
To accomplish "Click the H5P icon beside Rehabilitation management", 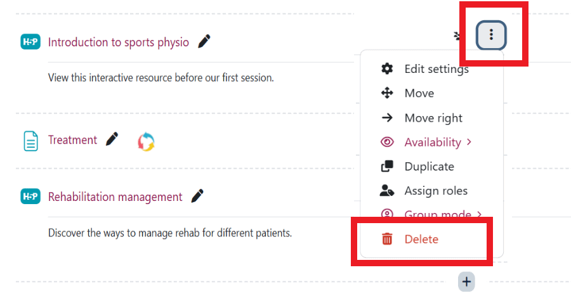I will (x=30, y=197).
